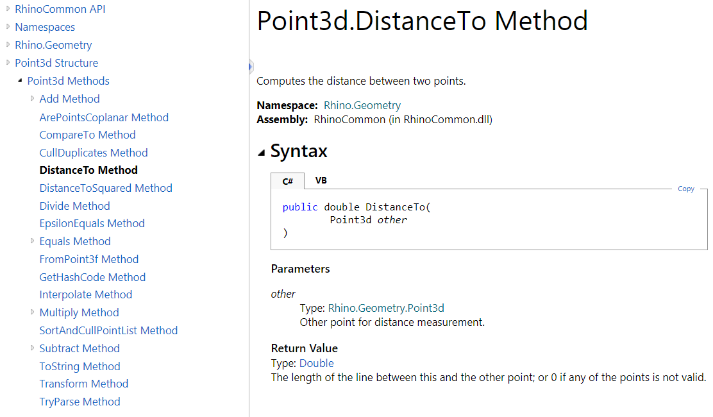Open Rhino.Geometry.Point3d type link

click(386, 308)
